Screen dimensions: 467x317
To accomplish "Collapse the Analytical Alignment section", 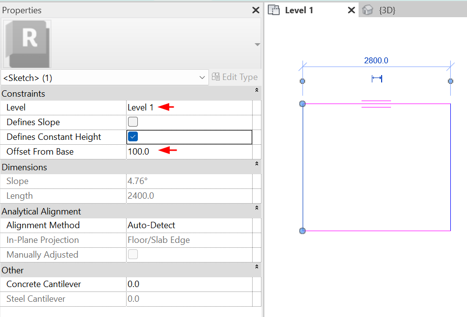I will [257, 208].
